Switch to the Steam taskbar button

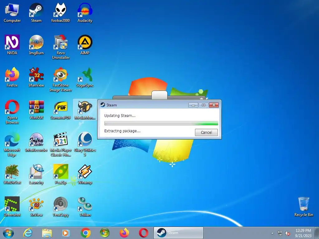[x=179, y=233]
